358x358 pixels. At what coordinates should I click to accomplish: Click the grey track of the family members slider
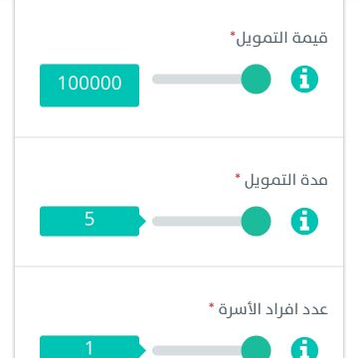[197, 351]
